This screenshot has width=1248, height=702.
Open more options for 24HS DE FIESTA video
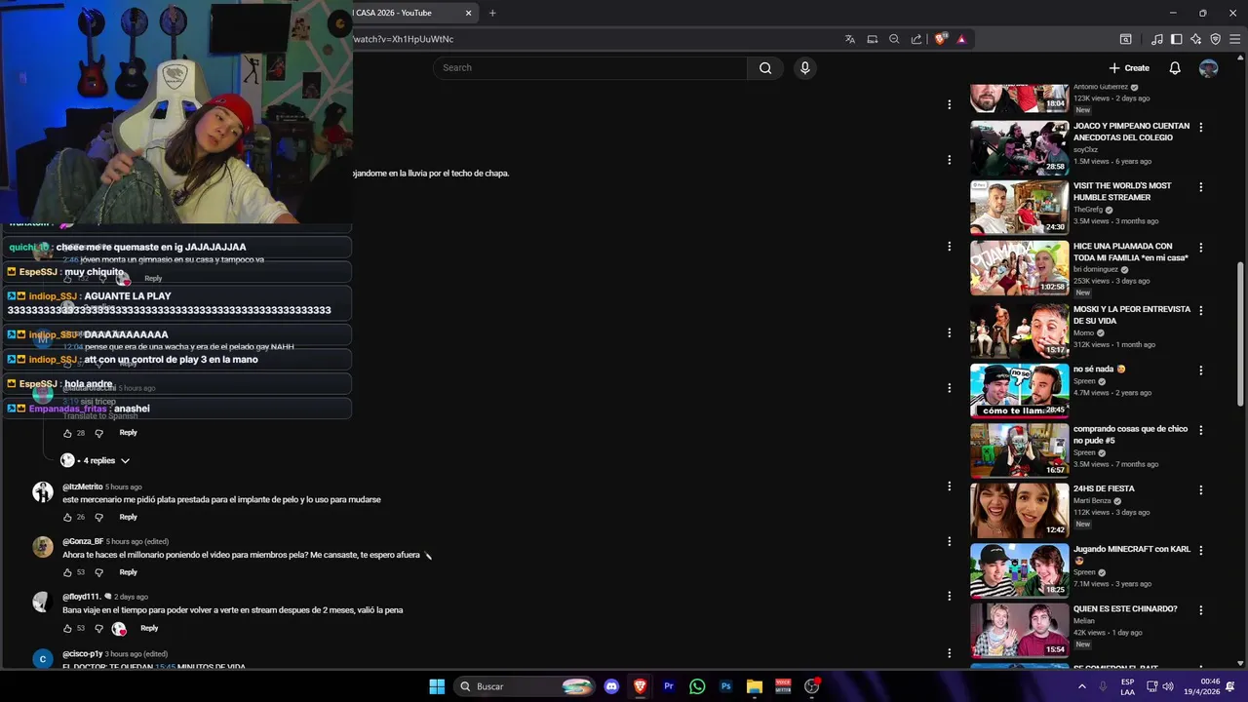click(1200, 490)
